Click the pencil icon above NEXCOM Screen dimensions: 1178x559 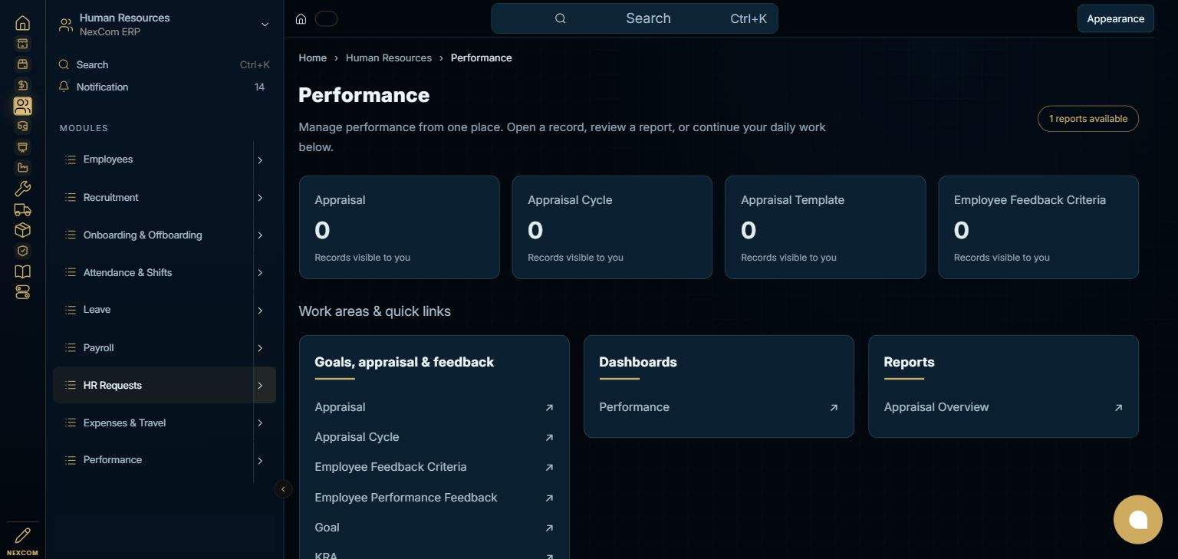(22, 535)
